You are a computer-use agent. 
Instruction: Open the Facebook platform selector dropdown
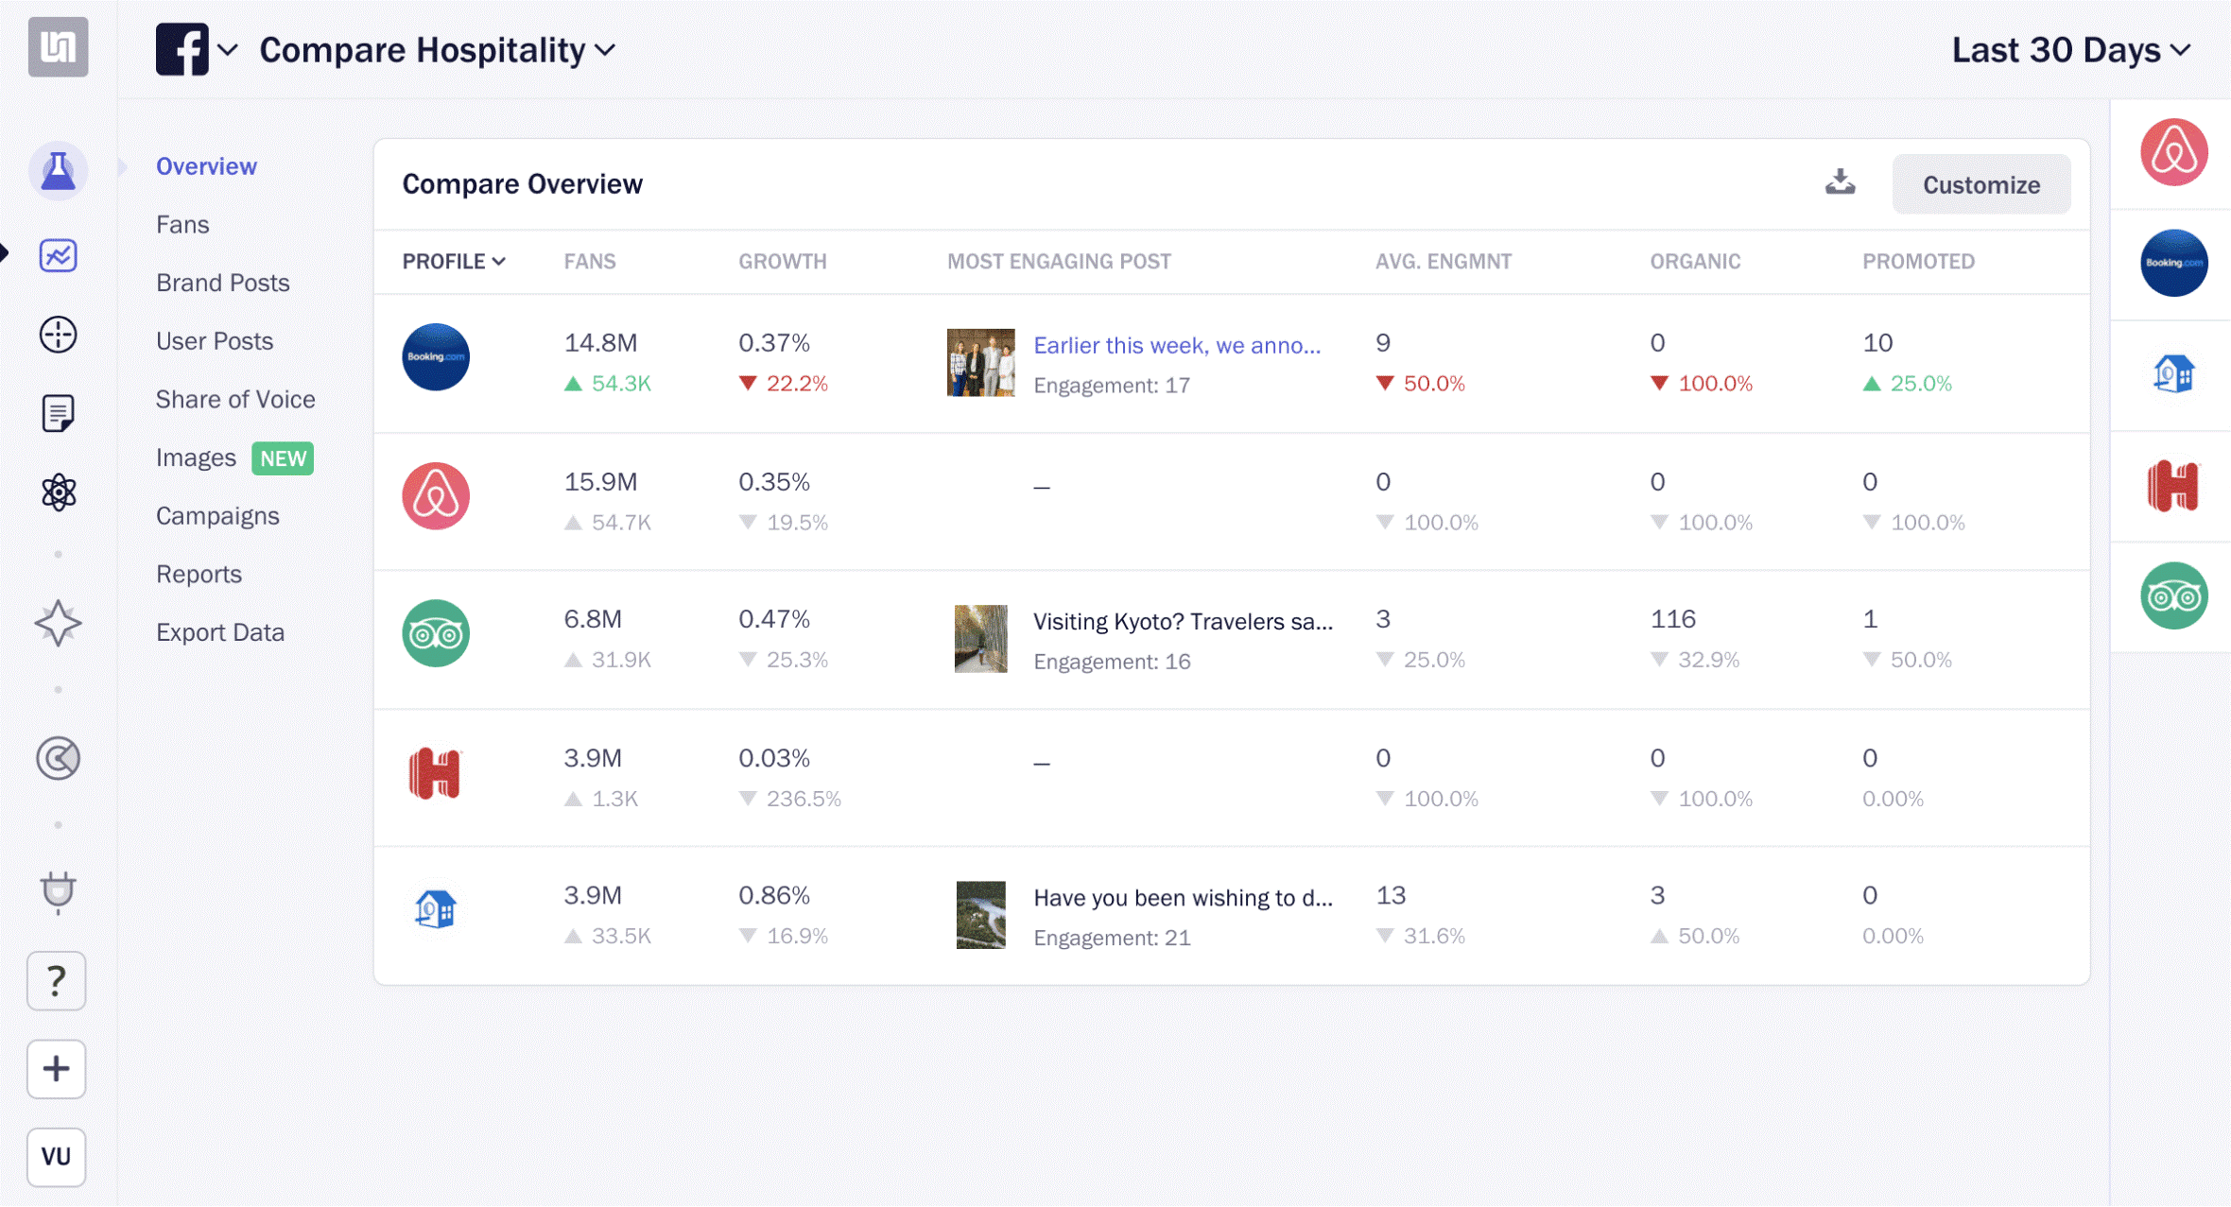tap(197, 50)
